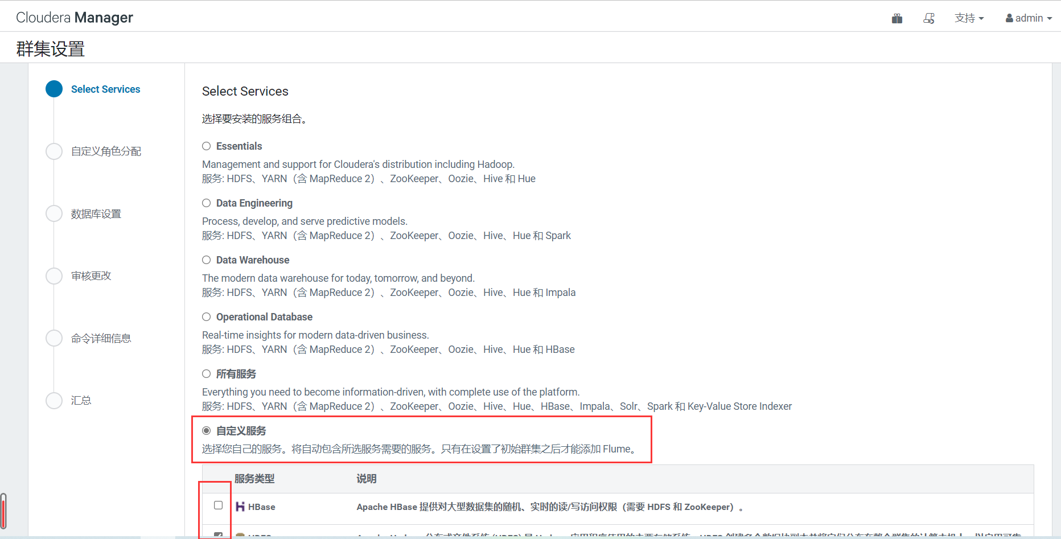Click the Data Warehouse label text
Screen dimensions: 1061x539
tap(253, 260)
